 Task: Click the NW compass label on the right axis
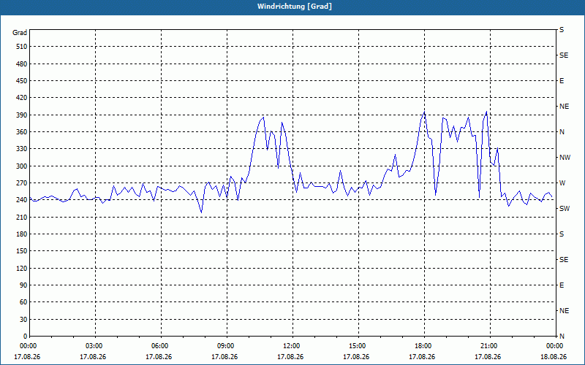point(565,158)
